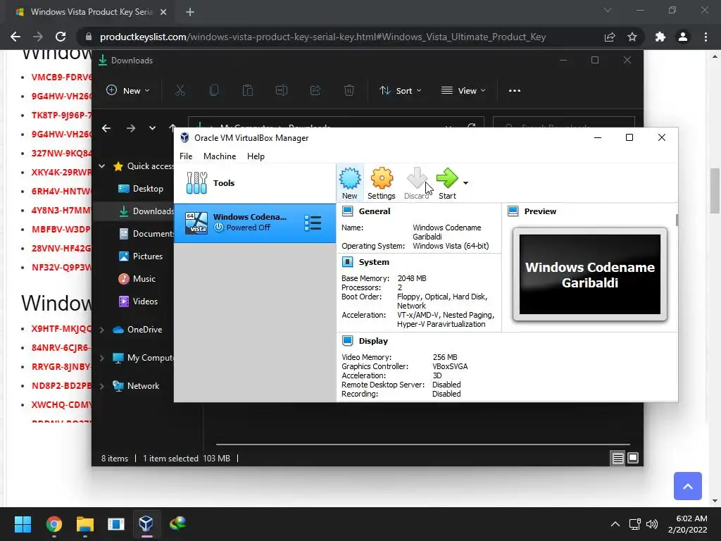This screenshot has width=721, height=541.
Task: Open the VirtualBox File menu
Action: click(x=186, y=156)
